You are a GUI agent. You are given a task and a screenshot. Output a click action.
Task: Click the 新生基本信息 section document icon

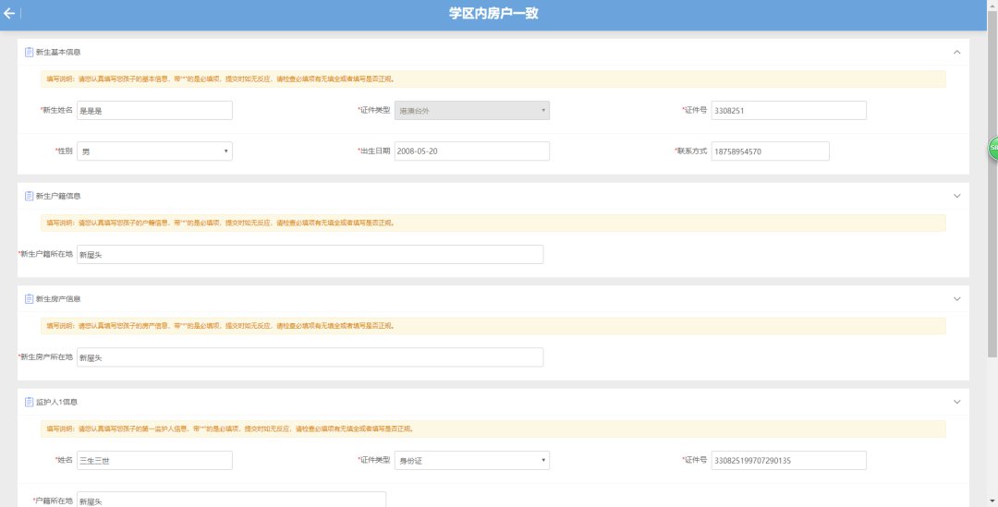coord(29,52)
